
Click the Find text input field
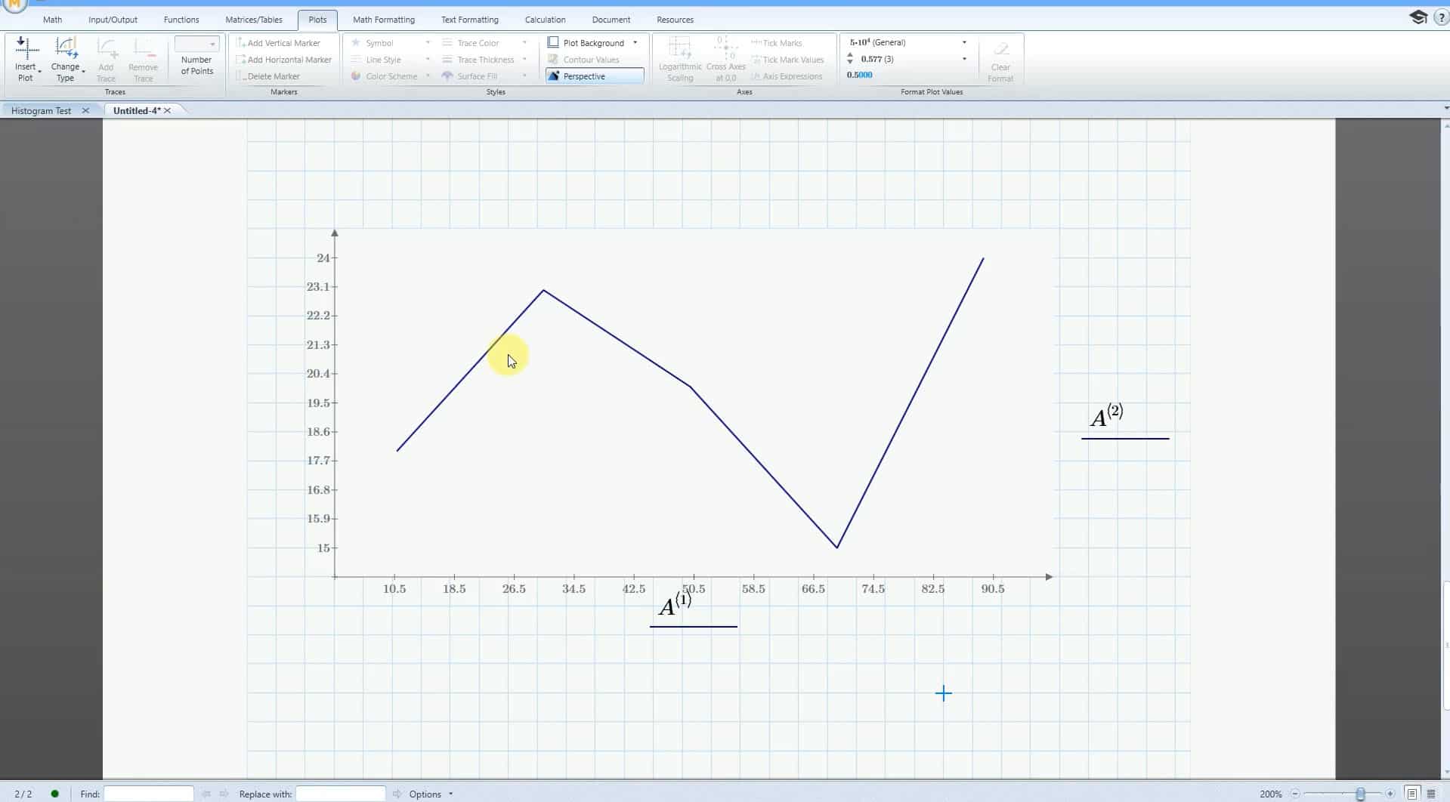click(x=148, y=794)
